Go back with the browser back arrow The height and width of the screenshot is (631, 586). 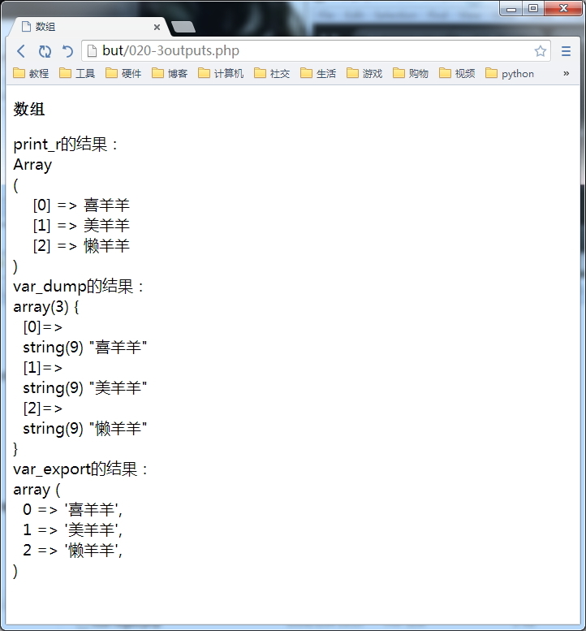[21, 51]
